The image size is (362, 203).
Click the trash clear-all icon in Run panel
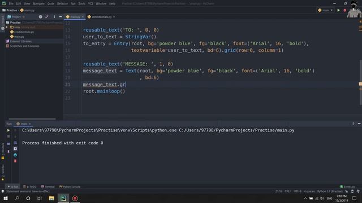15,161
